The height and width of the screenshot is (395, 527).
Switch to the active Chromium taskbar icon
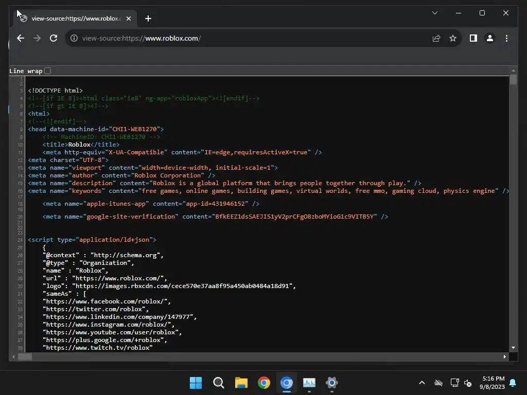tap(286, 383)
